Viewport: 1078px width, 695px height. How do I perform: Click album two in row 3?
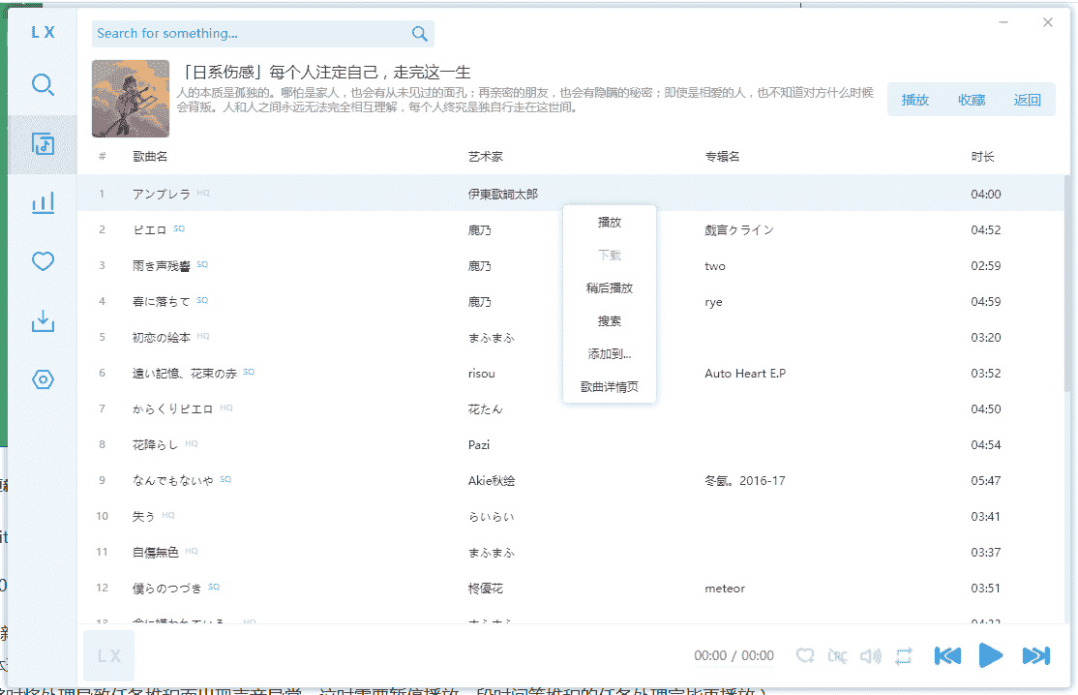click(715, 266)
